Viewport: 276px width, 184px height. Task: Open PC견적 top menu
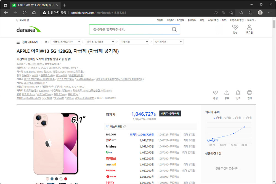coord(181,20)
